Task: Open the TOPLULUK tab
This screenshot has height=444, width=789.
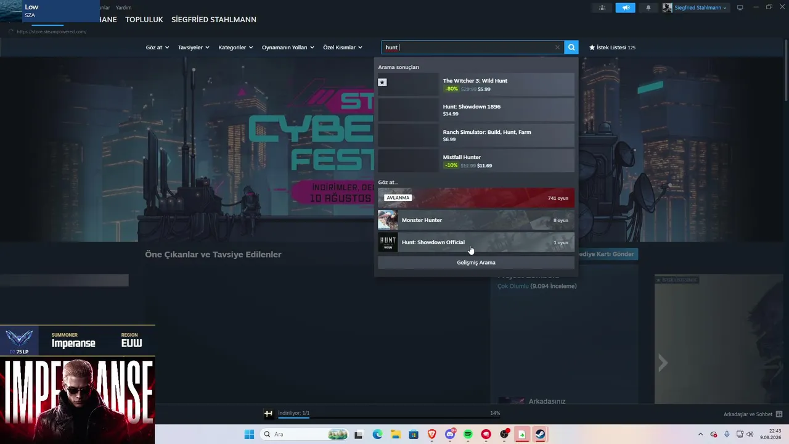Action: (x=144, y=20)
